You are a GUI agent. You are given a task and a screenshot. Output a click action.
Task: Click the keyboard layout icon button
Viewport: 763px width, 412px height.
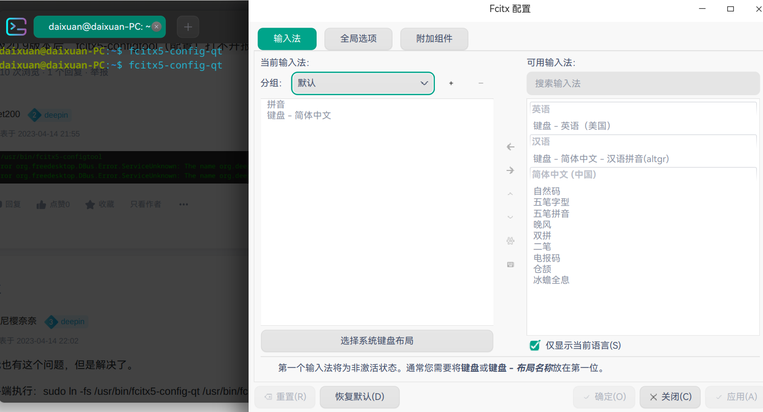(x=510, y=265)
